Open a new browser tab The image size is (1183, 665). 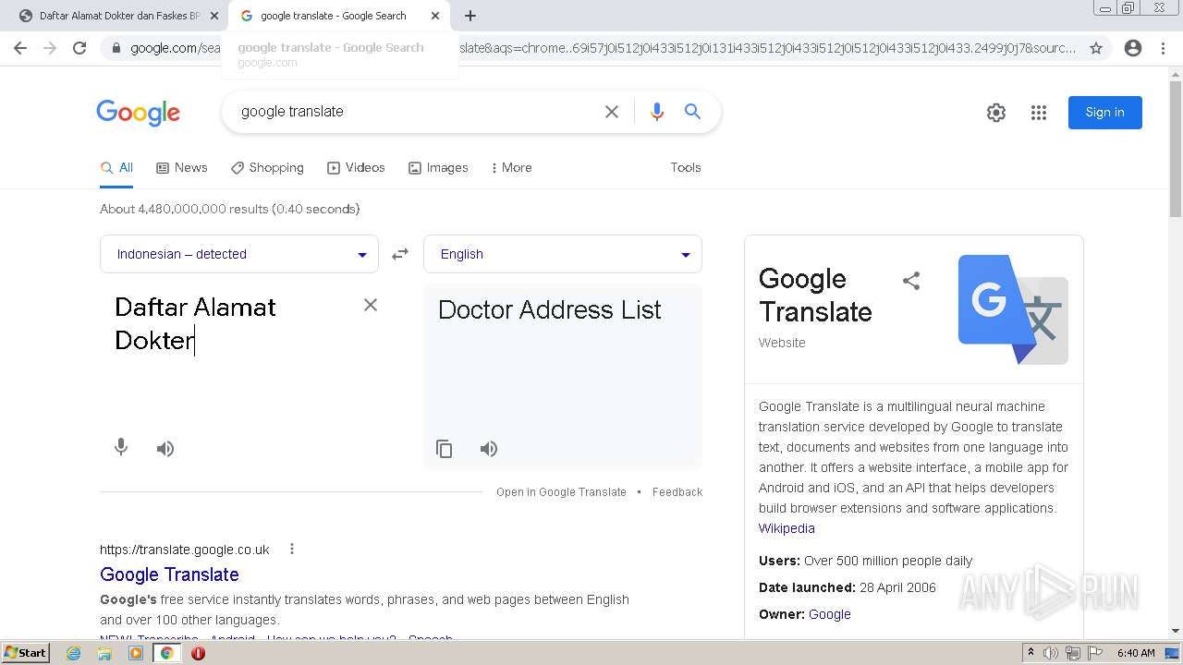click(x=470, y=16)
